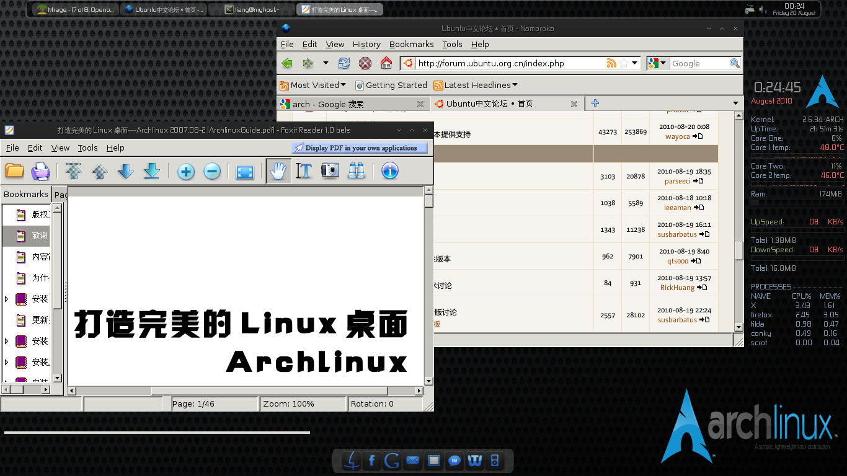Open the IM chat icon in dock
This screenshot has width=847, height=476.
tap(455, 461)
